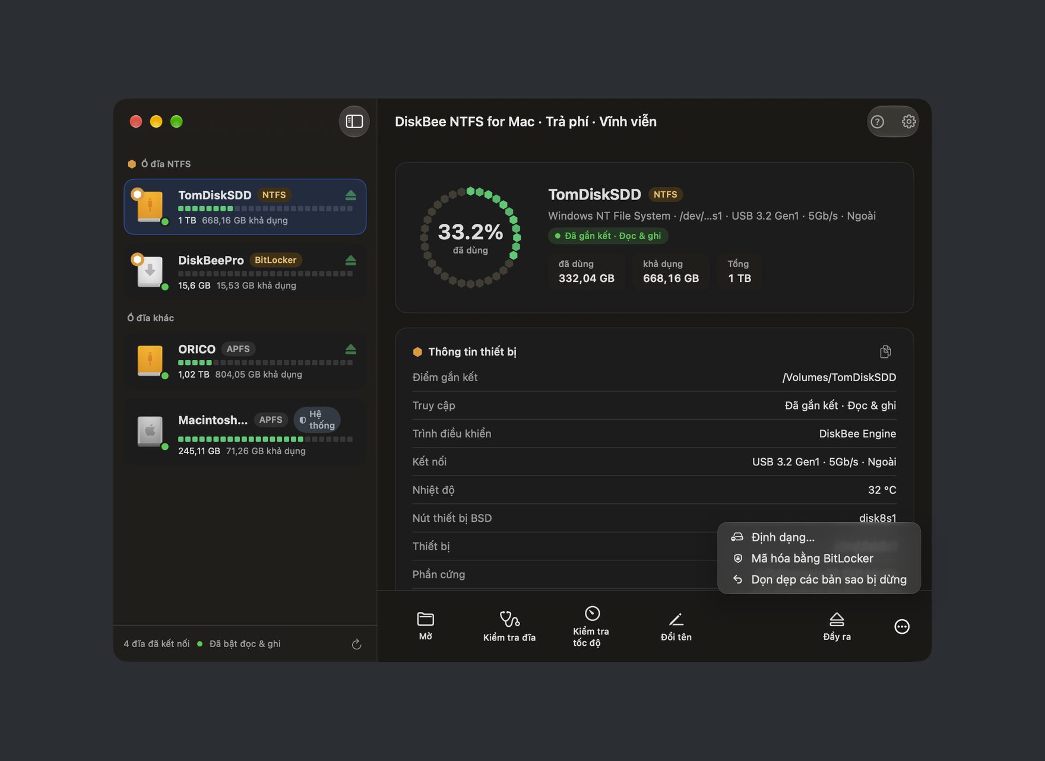Click the BitLocker badge on DiskBeePro

[275, 260]
